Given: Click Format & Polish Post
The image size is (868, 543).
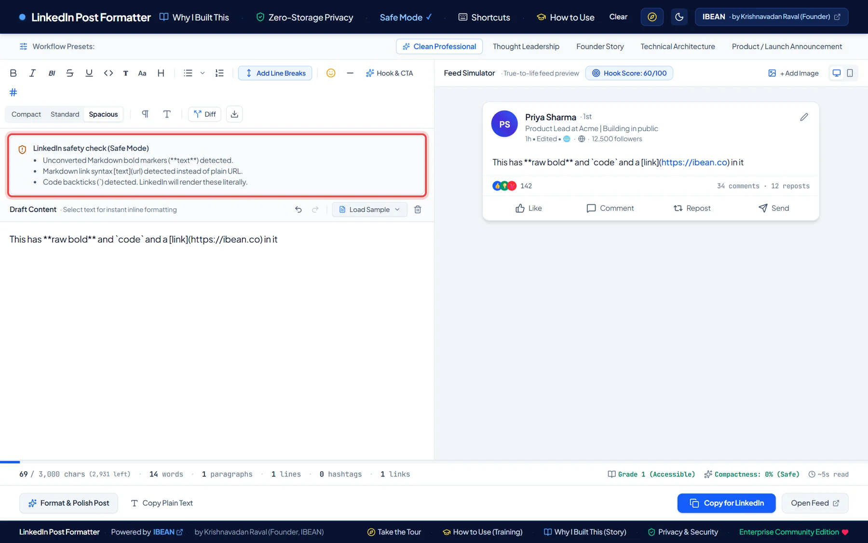Looking at the screenshot, I should (x=68, y=503).
